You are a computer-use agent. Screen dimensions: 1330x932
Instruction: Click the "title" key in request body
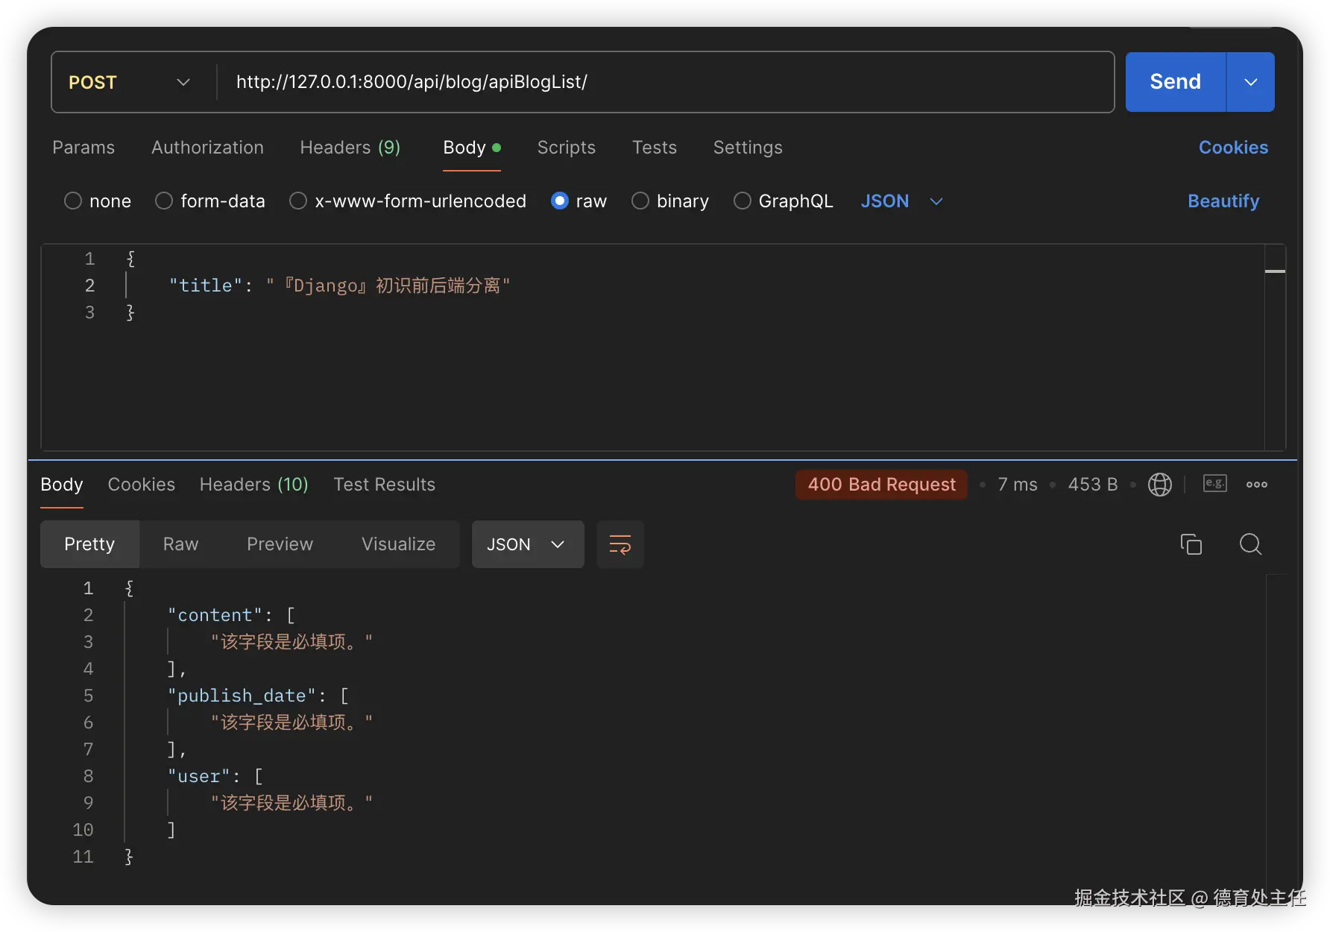206,286
